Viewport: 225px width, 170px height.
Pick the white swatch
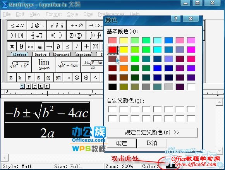pos(191,87)
